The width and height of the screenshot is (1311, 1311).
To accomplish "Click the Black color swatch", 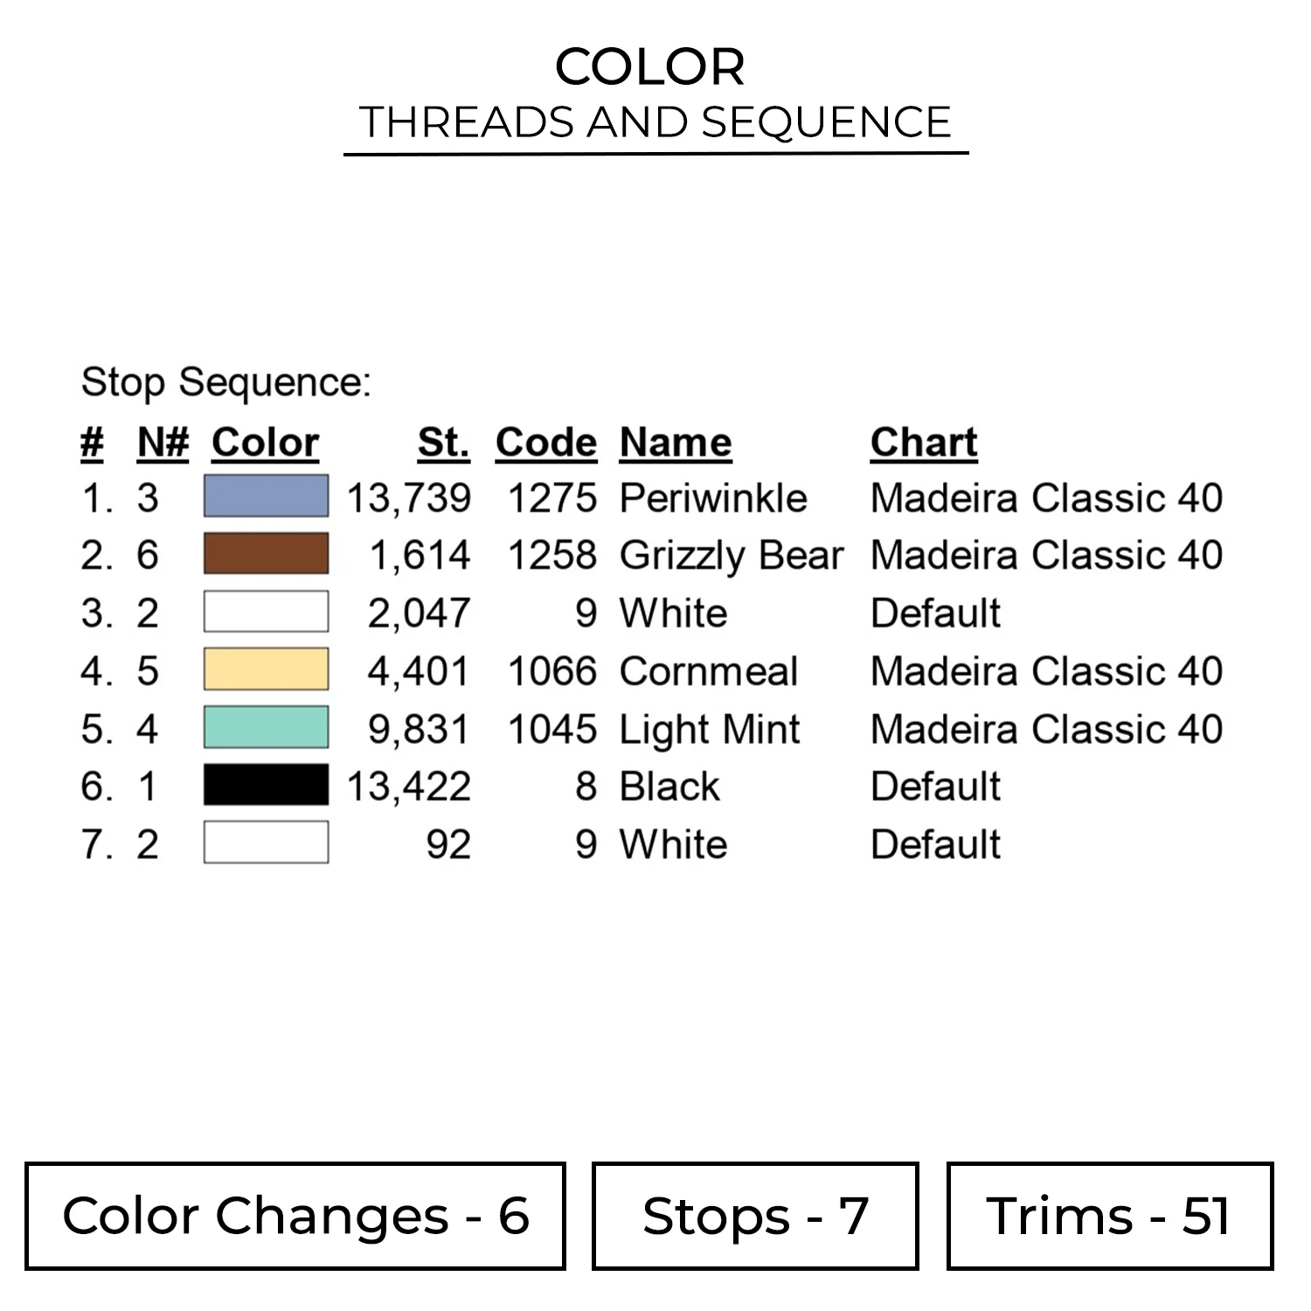I will tap(266, 785).
